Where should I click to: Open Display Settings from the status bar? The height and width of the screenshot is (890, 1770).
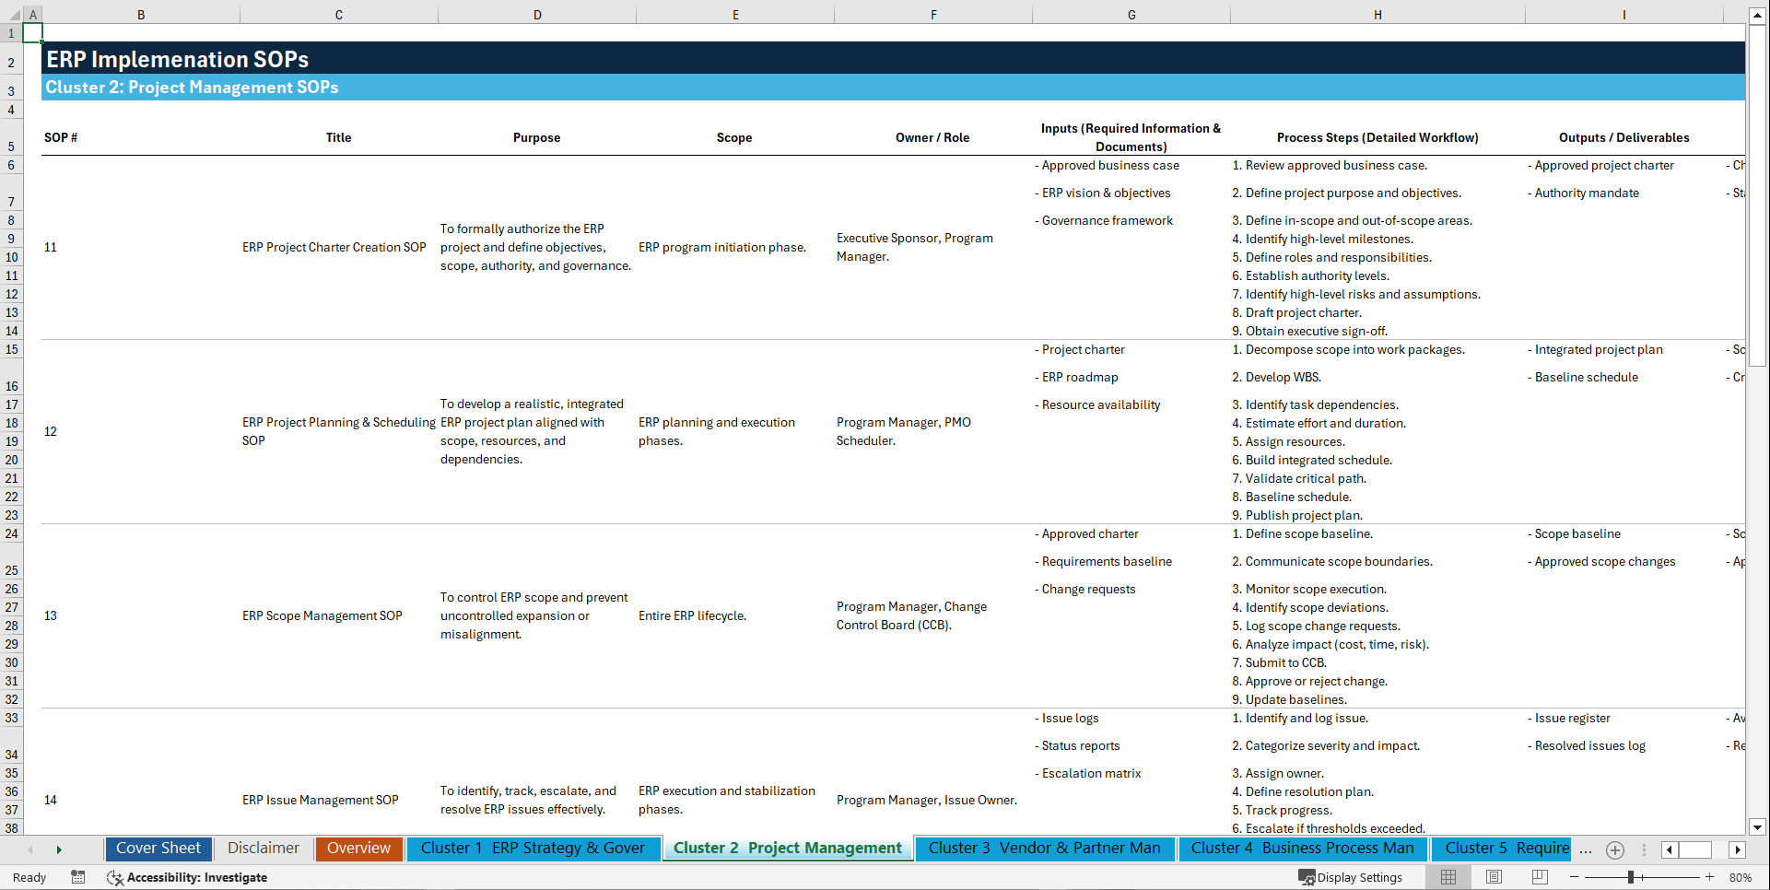pyautogui.click(x=1351, y=877)
